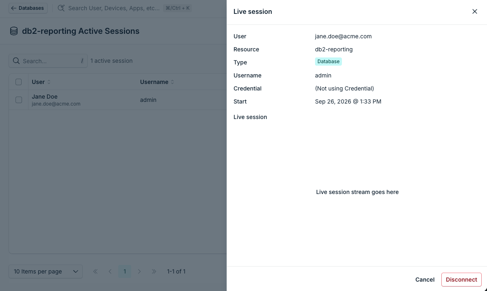Open the 10 Items per page dropdown

tap(46, 271)
